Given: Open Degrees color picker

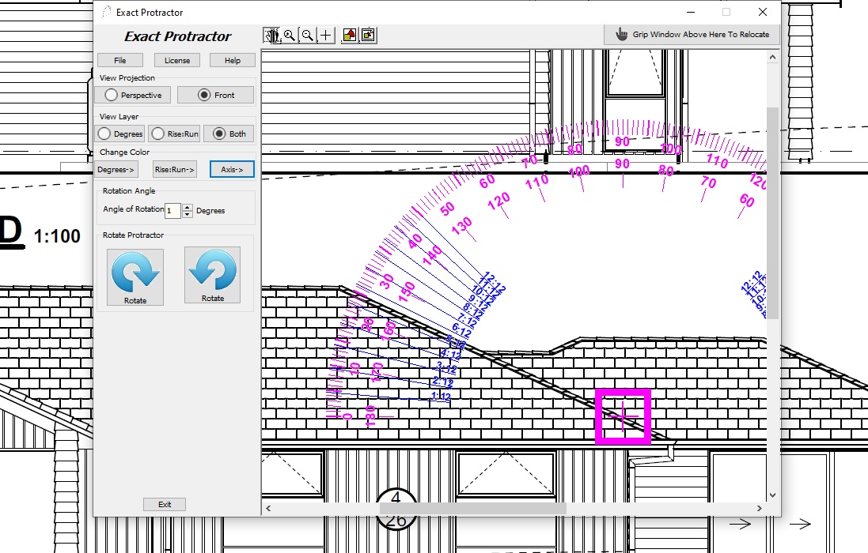Looking at the screenshot, I should click(x=116, y=169).
